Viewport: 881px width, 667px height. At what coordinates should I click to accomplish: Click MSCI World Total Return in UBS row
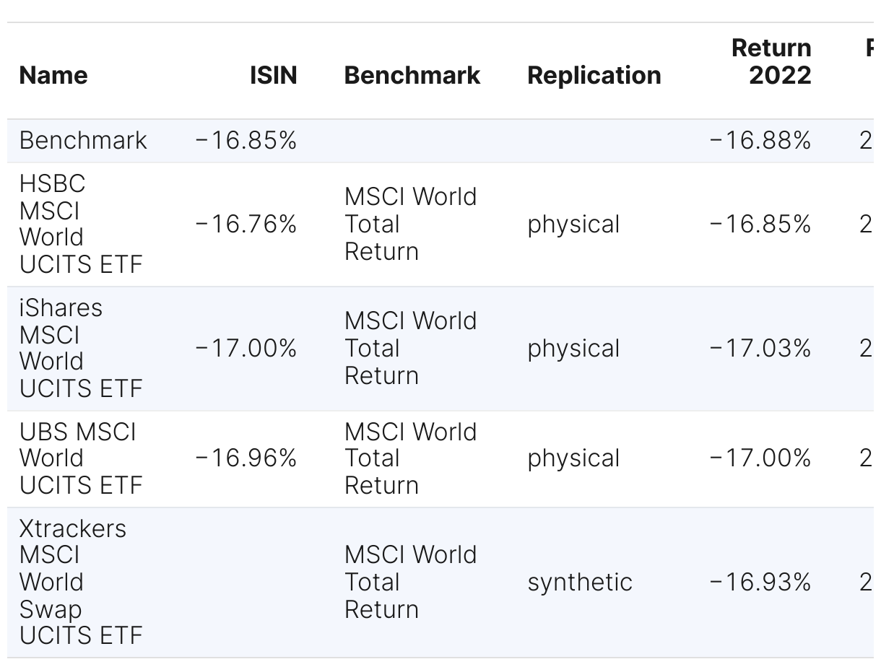[410, 458]
